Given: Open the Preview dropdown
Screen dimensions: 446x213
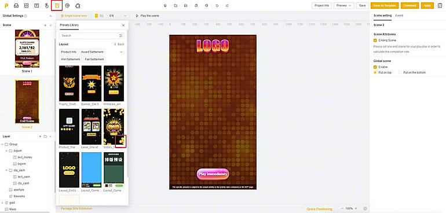Looking at the screenshot, I should (343, 5).
